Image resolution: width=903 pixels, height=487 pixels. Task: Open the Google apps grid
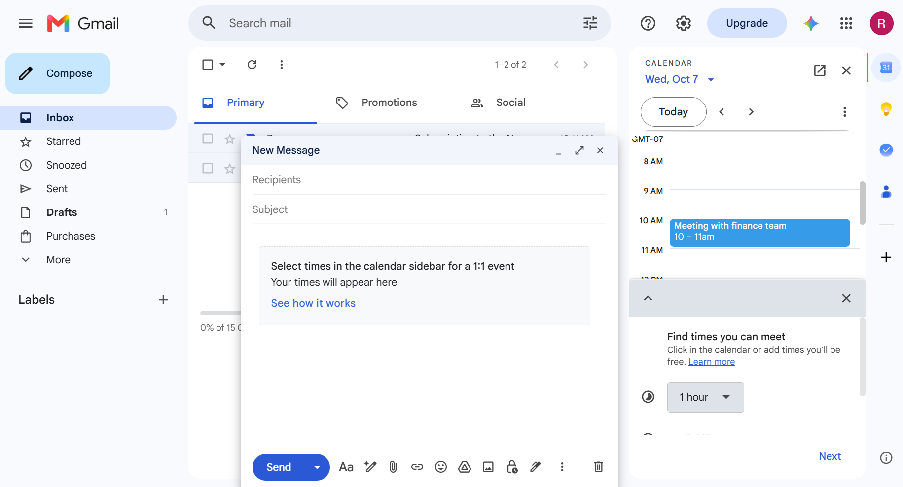pyautogui.click(x=846, y=23)
